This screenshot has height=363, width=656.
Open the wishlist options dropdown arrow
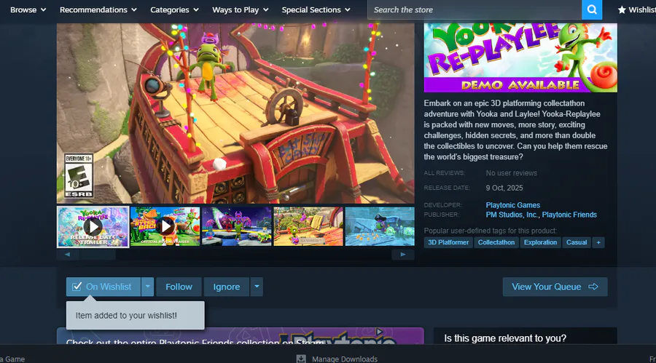(148, 287)
